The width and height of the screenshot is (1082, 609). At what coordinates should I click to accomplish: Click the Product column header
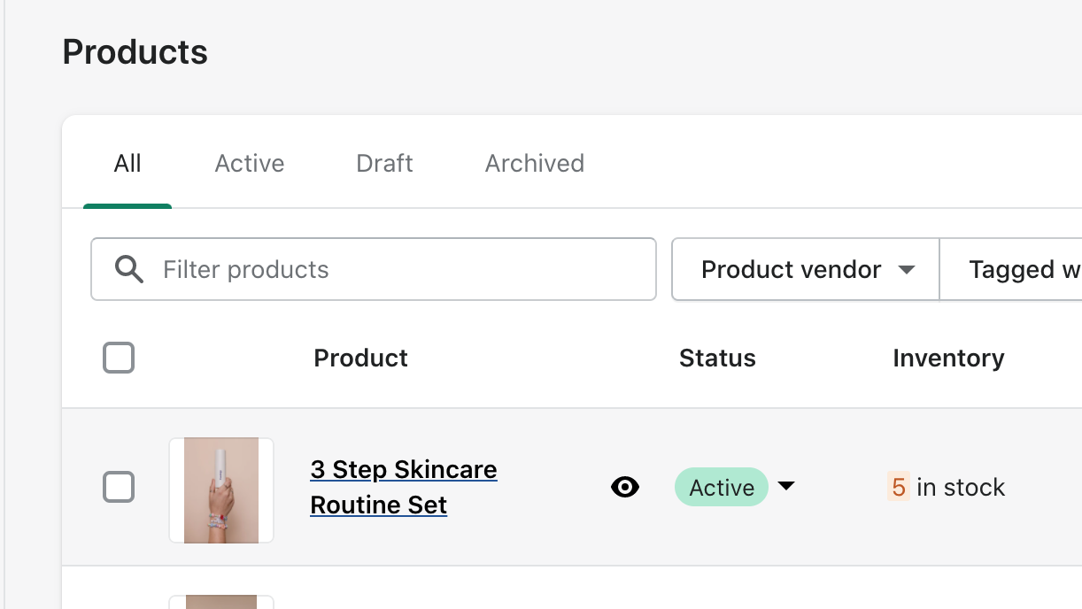point(361,358)
